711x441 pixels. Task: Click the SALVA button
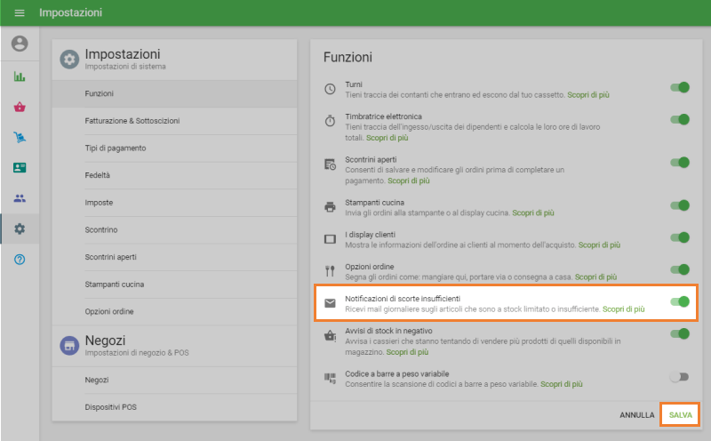pos(680,415)
